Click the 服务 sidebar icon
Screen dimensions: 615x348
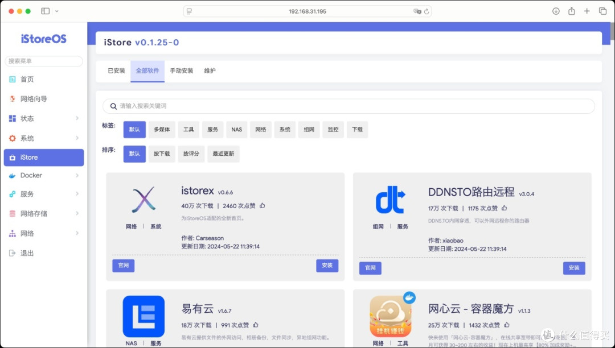[13, 194]
